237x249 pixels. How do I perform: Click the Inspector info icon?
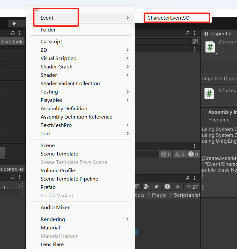pos(206,34)
